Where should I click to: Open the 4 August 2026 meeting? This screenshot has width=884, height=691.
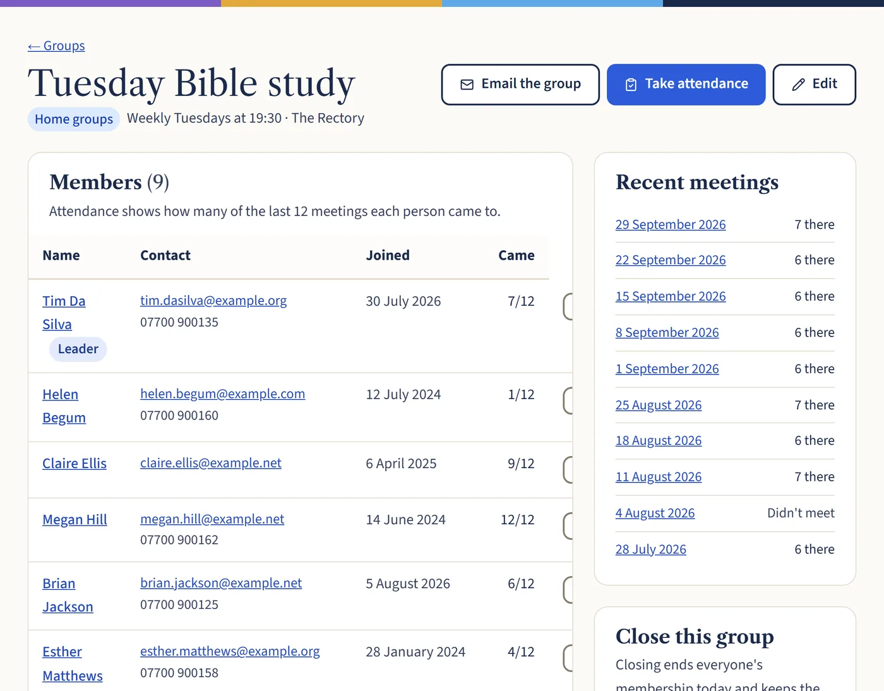[655, 514]
